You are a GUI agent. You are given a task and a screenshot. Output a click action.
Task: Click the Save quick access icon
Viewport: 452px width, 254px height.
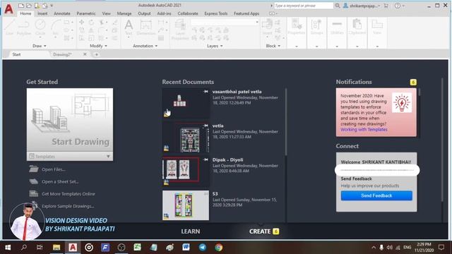tap(37, 6)
